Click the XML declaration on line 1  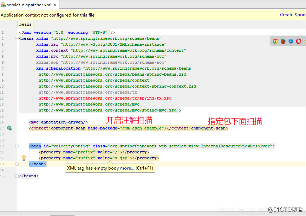point(67,32)
